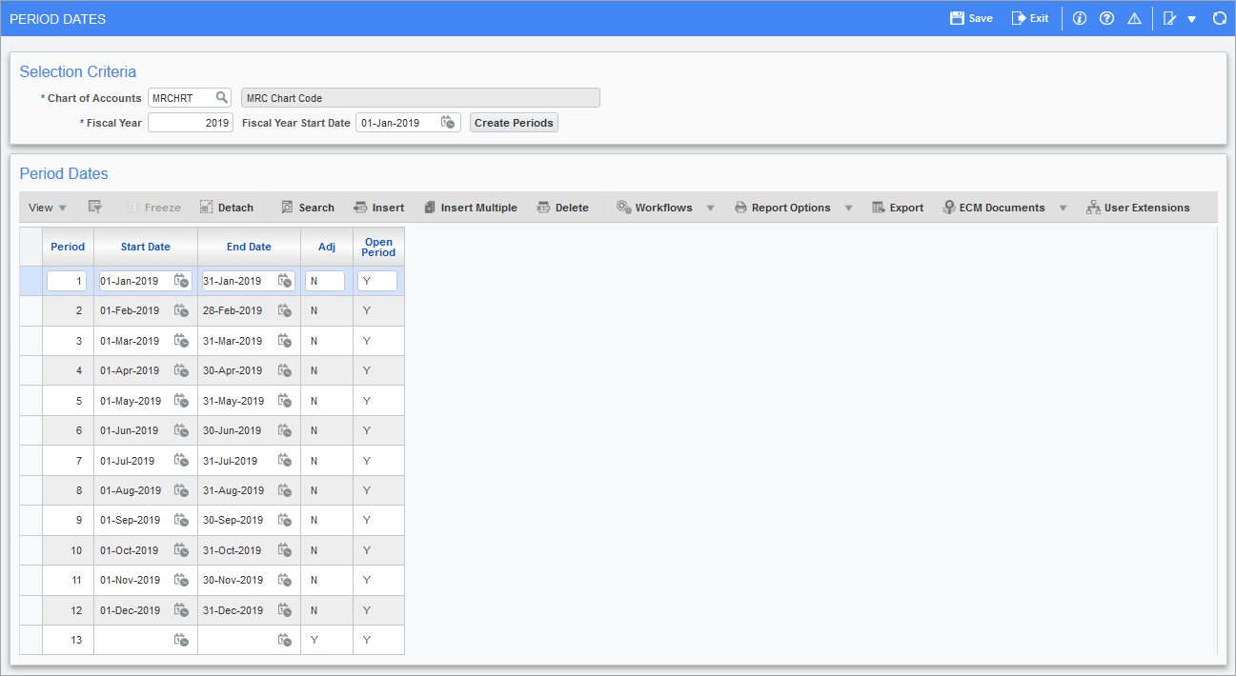Click the Create Periods button
The width and height of the screenshot is (1236, 676).
coord(514,123)
